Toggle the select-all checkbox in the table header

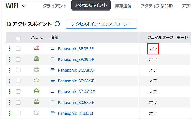(18, 38)
